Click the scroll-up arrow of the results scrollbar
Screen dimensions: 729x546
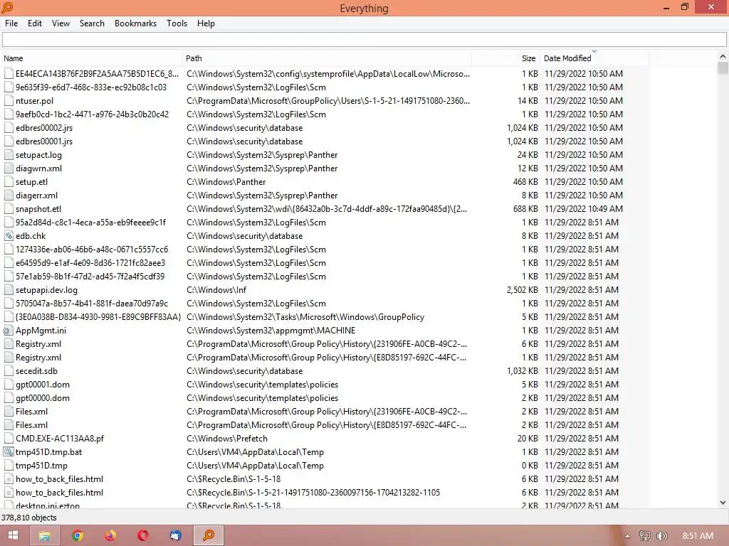[x=723, y=56]
